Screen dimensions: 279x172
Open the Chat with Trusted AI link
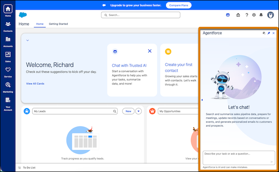point(129,66)
